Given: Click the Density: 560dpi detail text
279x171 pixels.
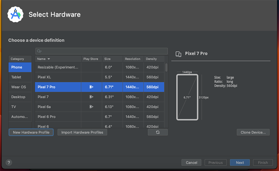Looking at the screenshot, I should pyautogui.click(x=226, y=86).
